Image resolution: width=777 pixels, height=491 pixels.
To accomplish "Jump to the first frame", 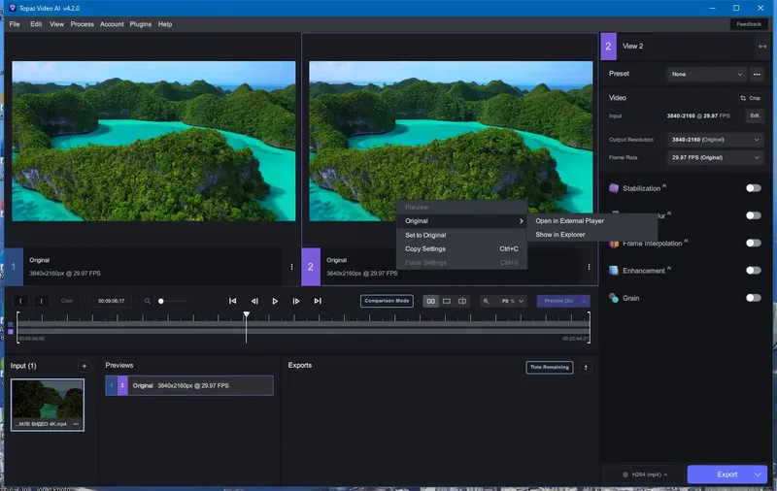I will coord(233,301).
